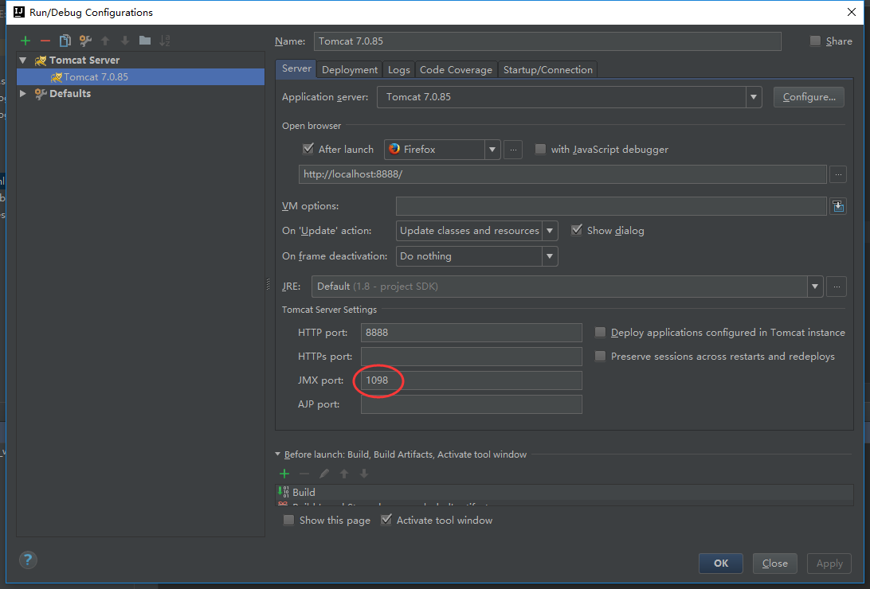This screenshot has height=589, width=870.
Task: Move before launch task down
Action: [364, 474]
